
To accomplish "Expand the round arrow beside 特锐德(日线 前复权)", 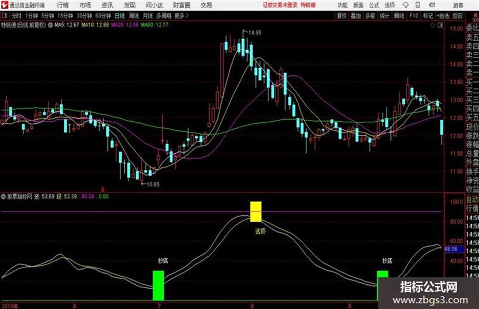I will 50,25.
